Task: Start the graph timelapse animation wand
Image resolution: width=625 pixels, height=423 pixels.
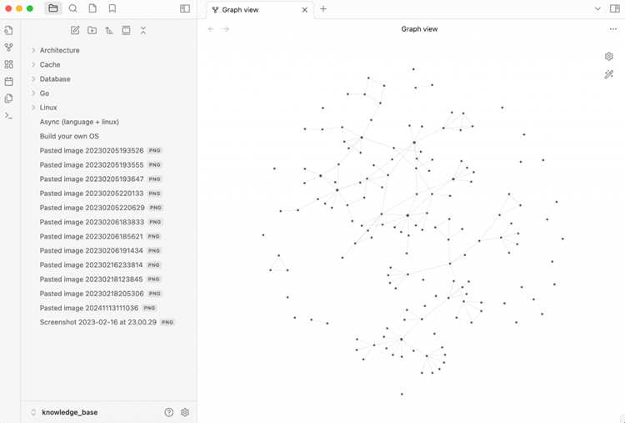Action: click(608, 74)
